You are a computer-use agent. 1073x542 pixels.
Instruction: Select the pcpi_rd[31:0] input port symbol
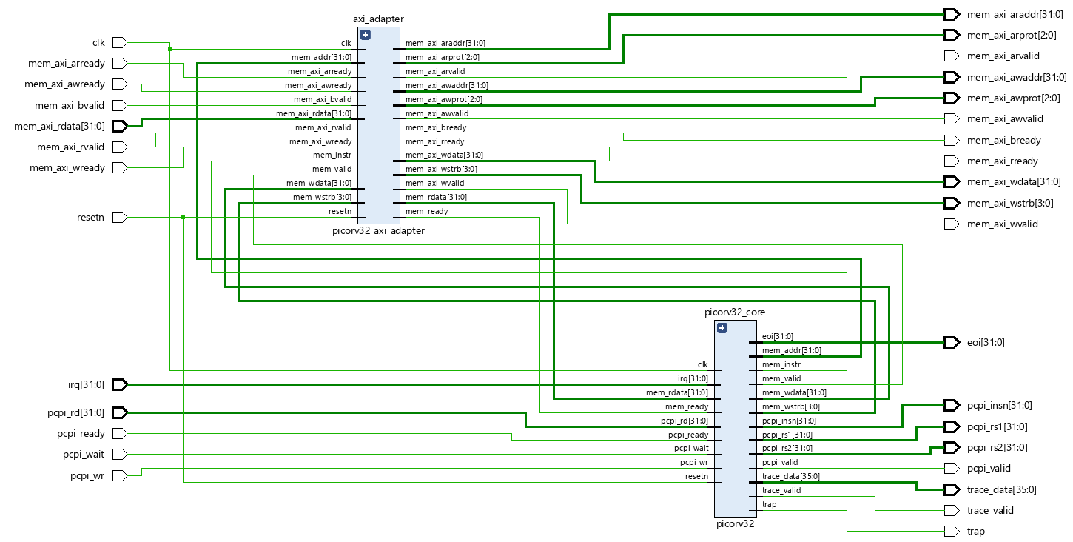click(120, 412)
